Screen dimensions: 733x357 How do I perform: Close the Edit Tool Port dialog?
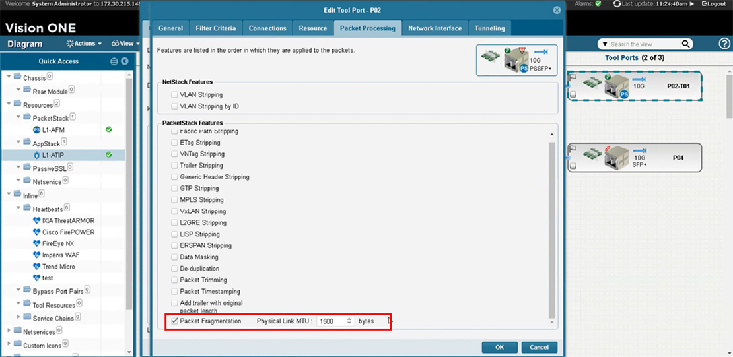pyautogui.click(x=557, y=11)
